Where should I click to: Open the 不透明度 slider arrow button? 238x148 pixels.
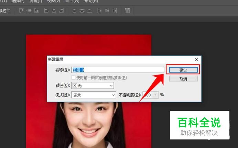(155, 95)
